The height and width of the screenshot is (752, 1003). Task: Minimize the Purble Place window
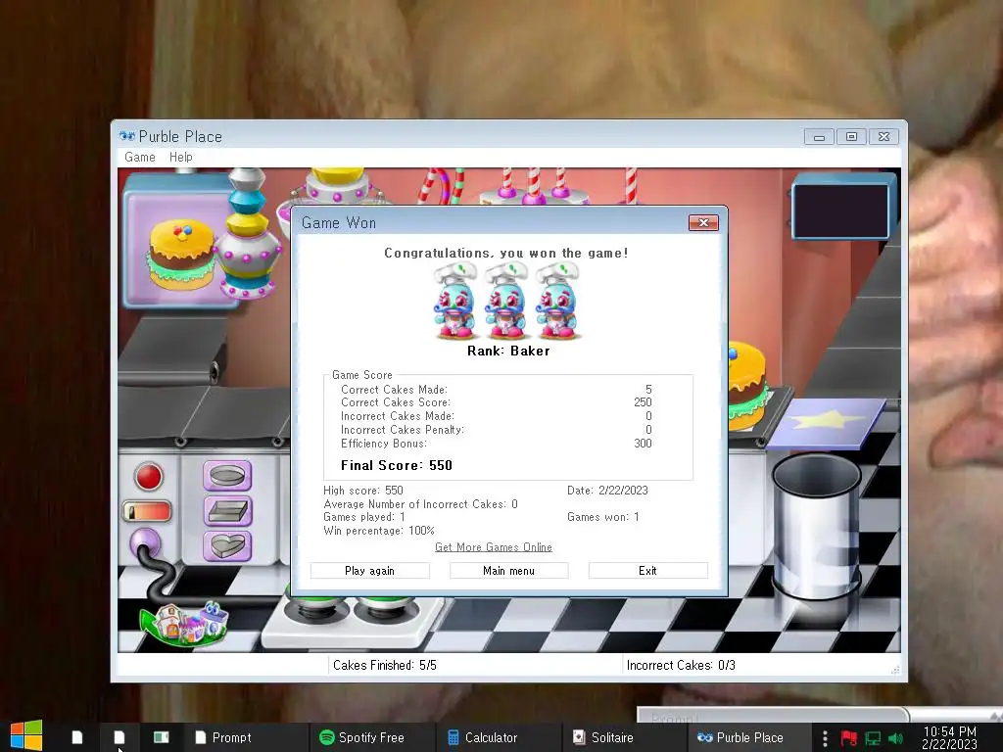pos(819,137)
